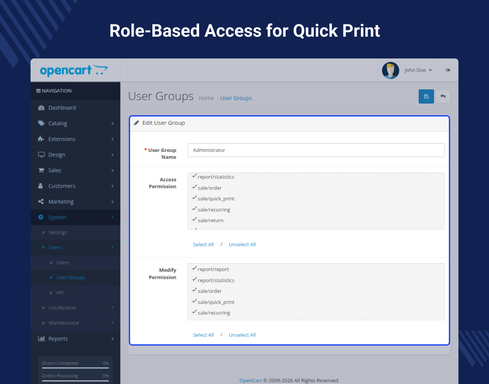Click the Orders Processing progress bar
Image resolution: width=489 pixels, height=384 pixels.
(x=76, y=381)
